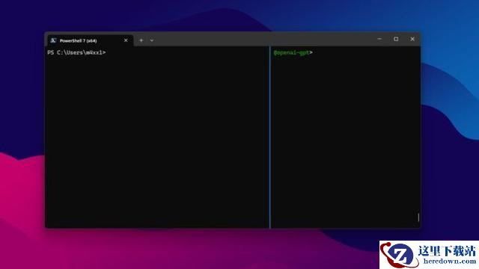Screen dimensions: 479x269
Task: Click the empty title bar area
Action: point(263,39)
